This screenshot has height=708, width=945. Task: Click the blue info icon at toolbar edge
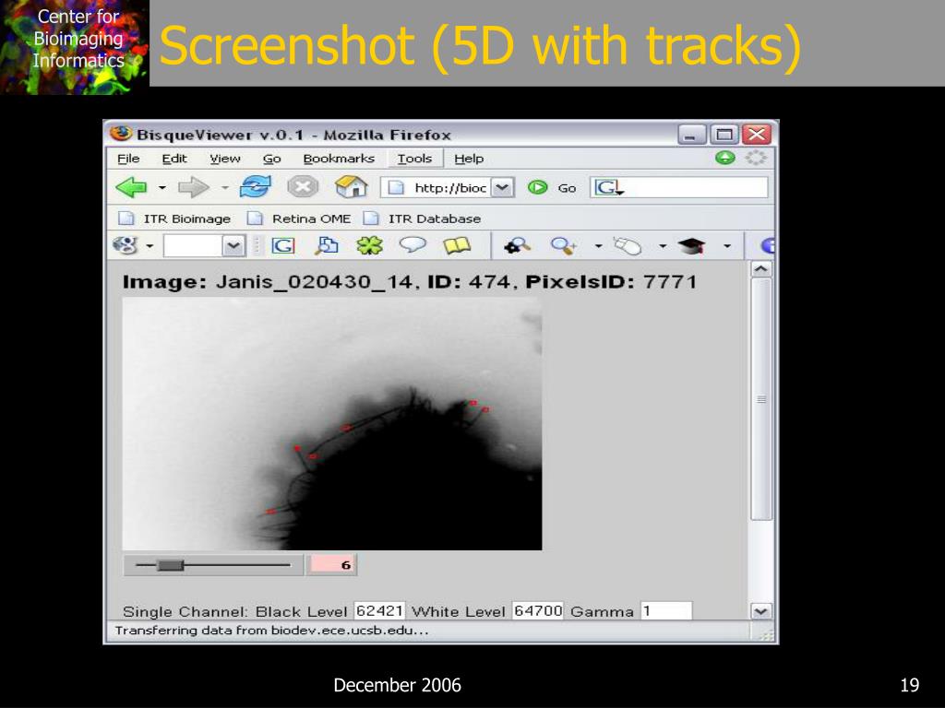tap(768, 245)
